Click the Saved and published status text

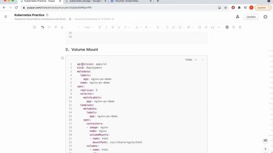pos(93,19)
